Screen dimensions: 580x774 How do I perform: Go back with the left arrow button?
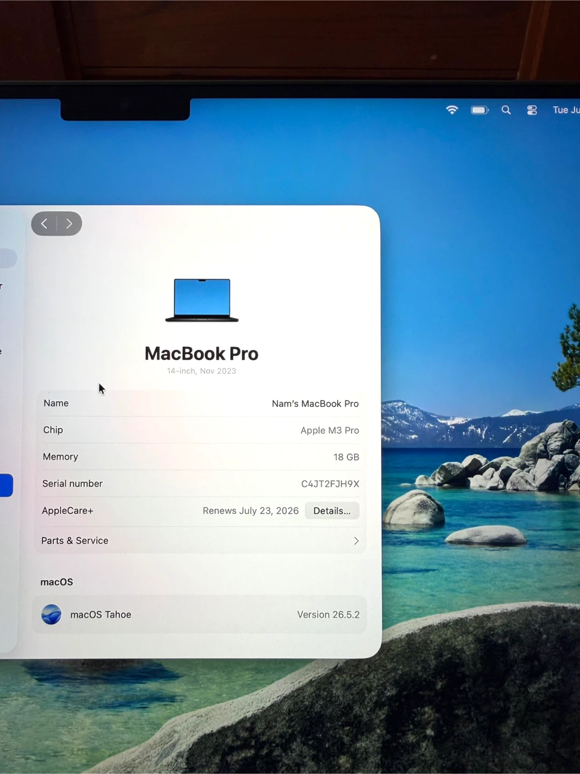click(44, 224)
